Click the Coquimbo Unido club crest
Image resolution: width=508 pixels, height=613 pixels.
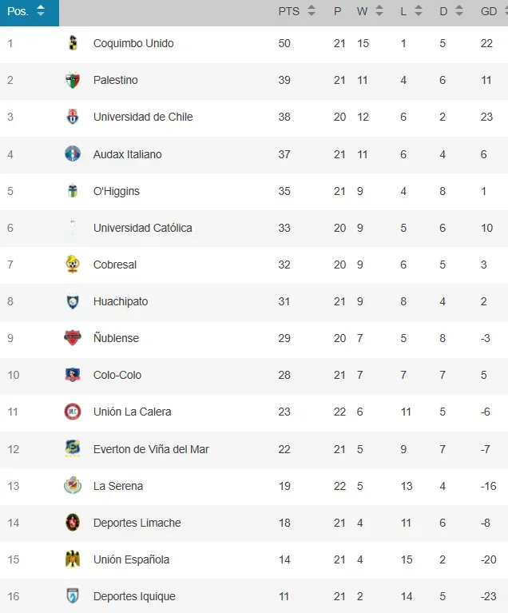coord(73,43)
